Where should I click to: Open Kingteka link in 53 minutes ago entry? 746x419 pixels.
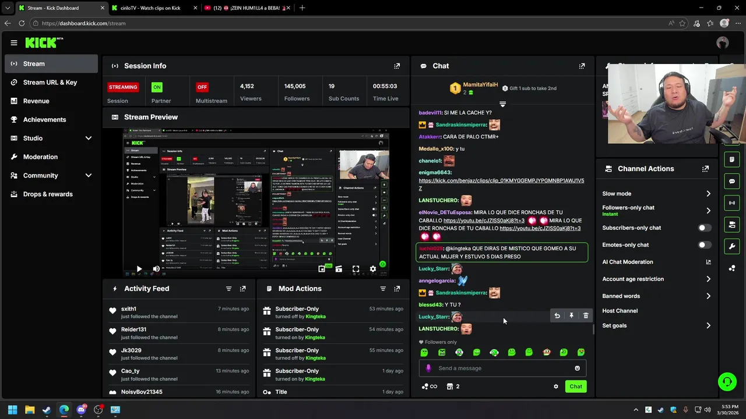pyautogui.click(x=316, y=317)
